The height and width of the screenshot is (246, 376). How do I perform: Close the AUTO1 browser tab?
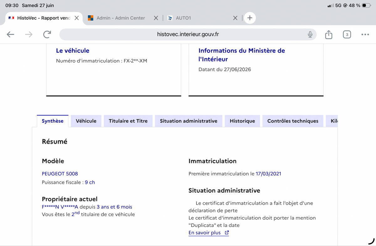pyautogui.click(x=235, y=18)
